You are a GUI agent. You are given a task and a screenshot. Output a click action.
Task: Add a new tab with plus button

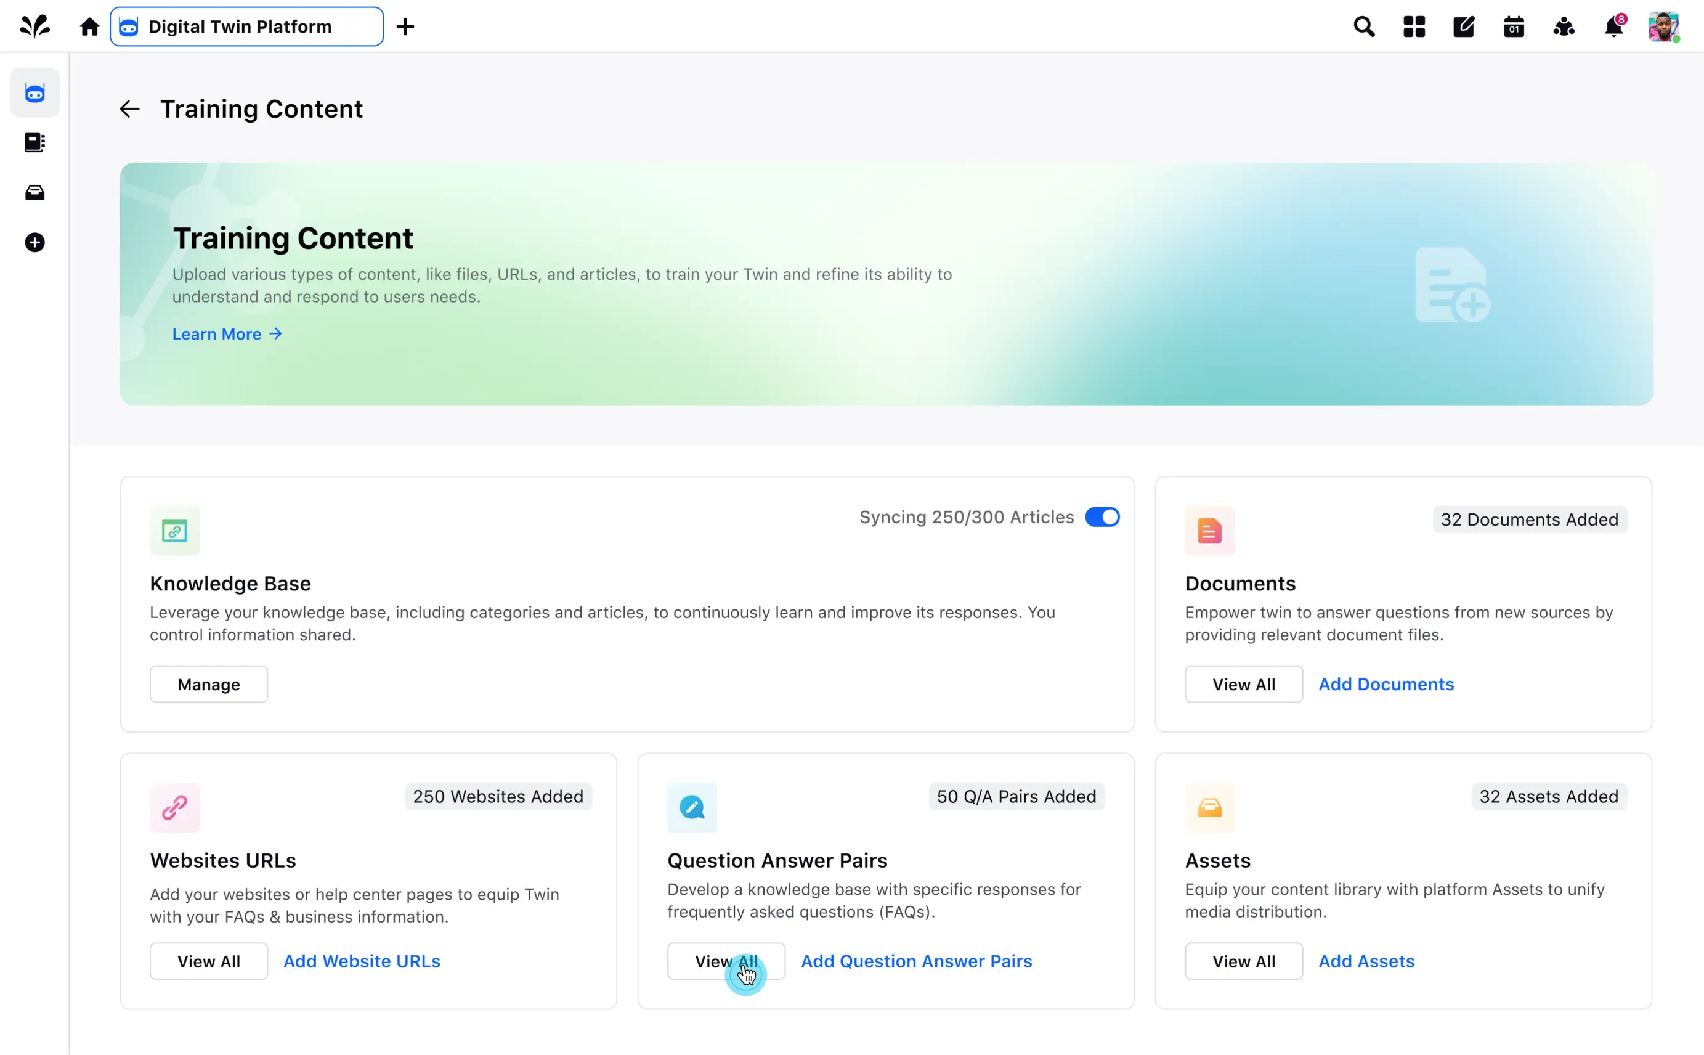(x=405, y=26)
